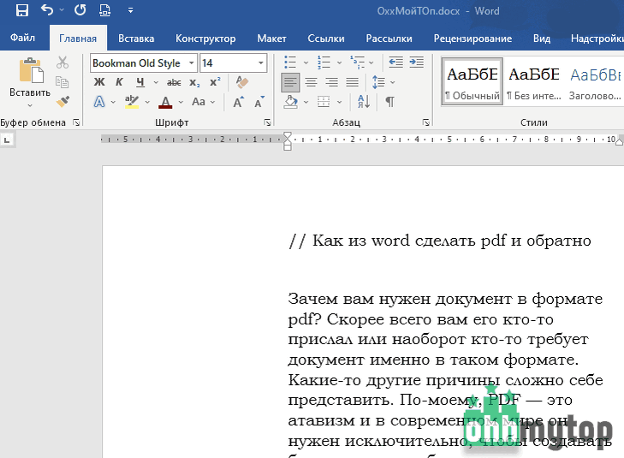
Task: Show paragraph marks with the ¶ button
Action: point(389,102)
